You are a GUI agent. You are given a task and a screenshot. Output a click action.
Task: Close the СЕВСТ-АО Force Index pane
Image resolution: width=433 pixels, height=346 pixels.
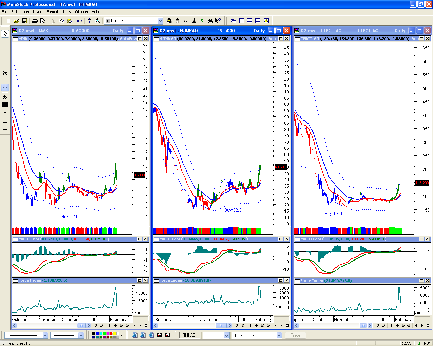pos(428,281)
